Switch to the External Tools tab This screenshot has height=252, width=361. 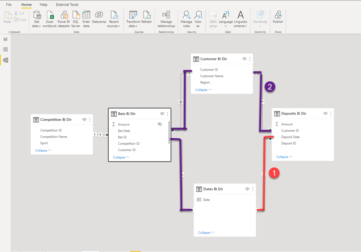point(67,5)
